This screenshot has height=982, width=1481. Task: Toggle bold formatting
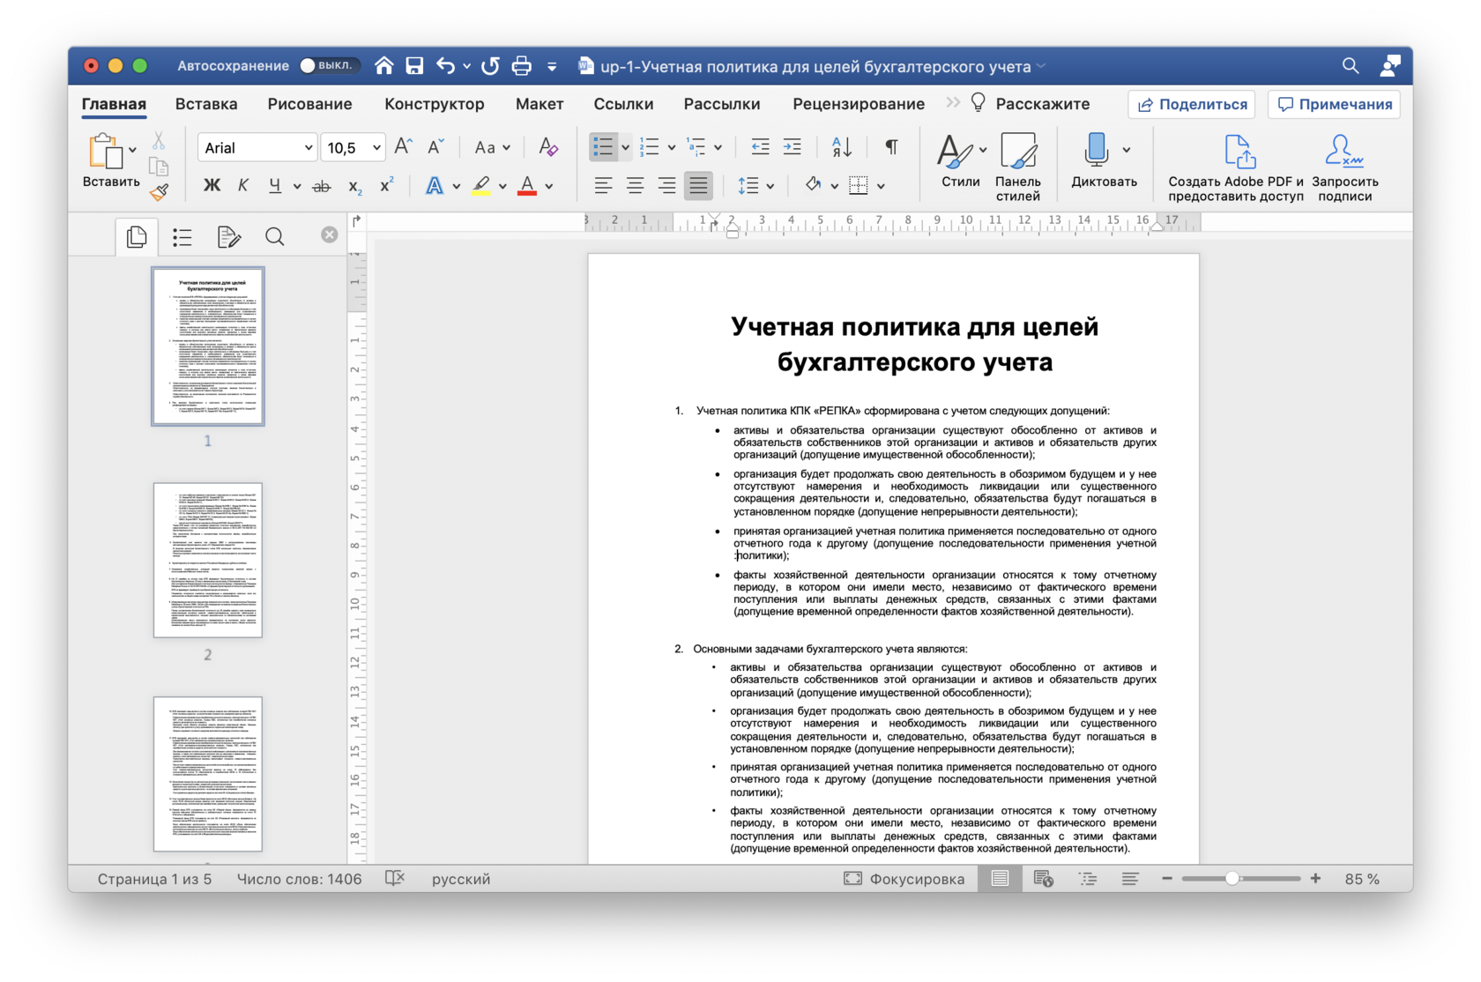pos(212,185)
